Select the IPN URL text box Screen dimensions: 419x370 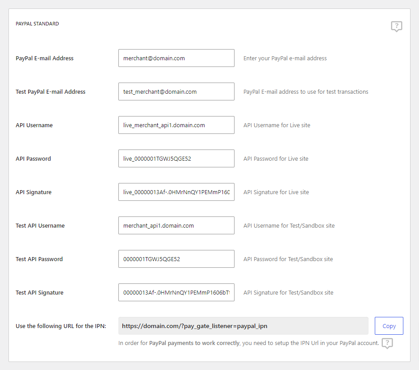[x=243, y=326]
